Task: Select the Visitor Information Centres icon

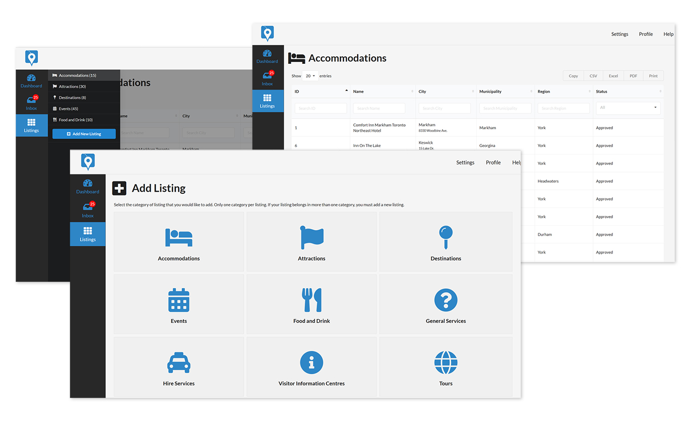Action: tap(311, 362)
